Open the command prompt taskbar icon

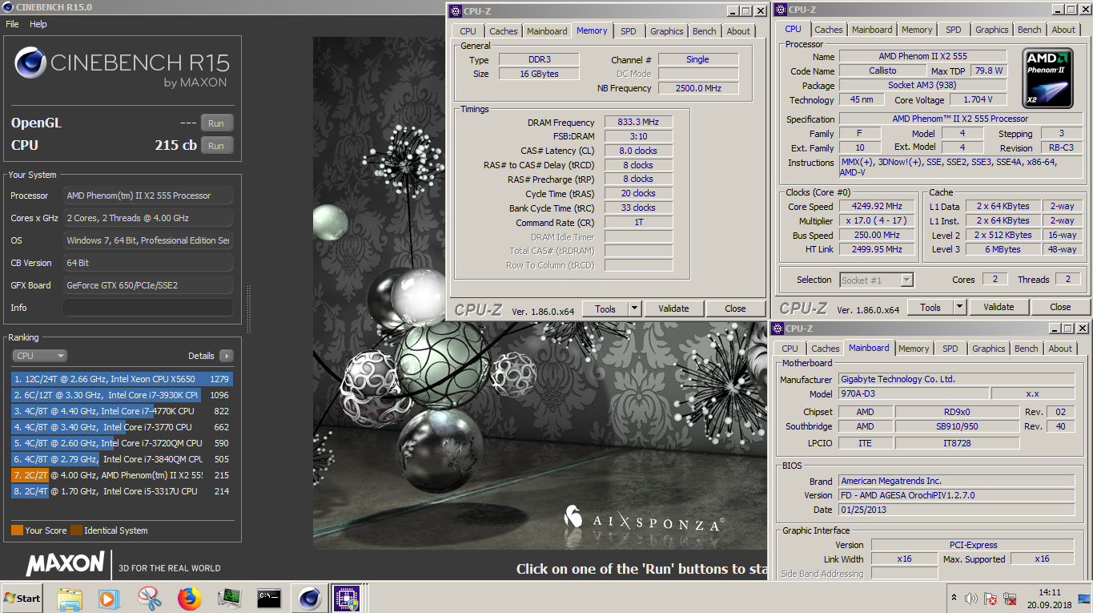tap(269, 598)
